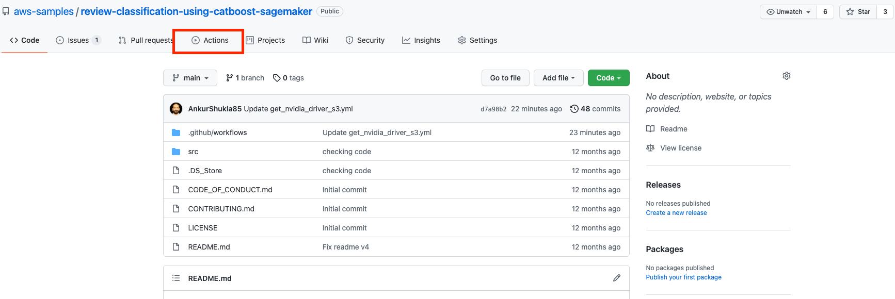Open the LICENSE file
This screenshot has height=299, width=895.
coord(203,228)
